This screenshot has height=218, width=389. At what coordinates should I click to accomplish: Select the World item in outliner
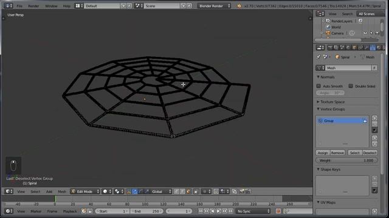(336, 27)
